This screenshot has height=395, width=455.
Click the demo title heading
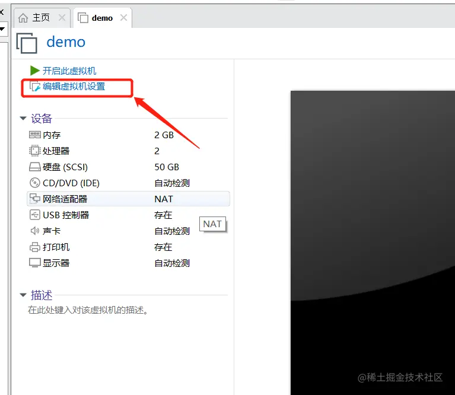[66, 42]
